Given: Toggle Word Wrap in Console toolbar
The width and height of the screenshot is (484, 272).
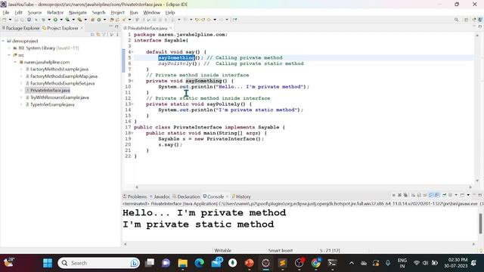Looking at the screenshot, I should (x=425, y=195).
